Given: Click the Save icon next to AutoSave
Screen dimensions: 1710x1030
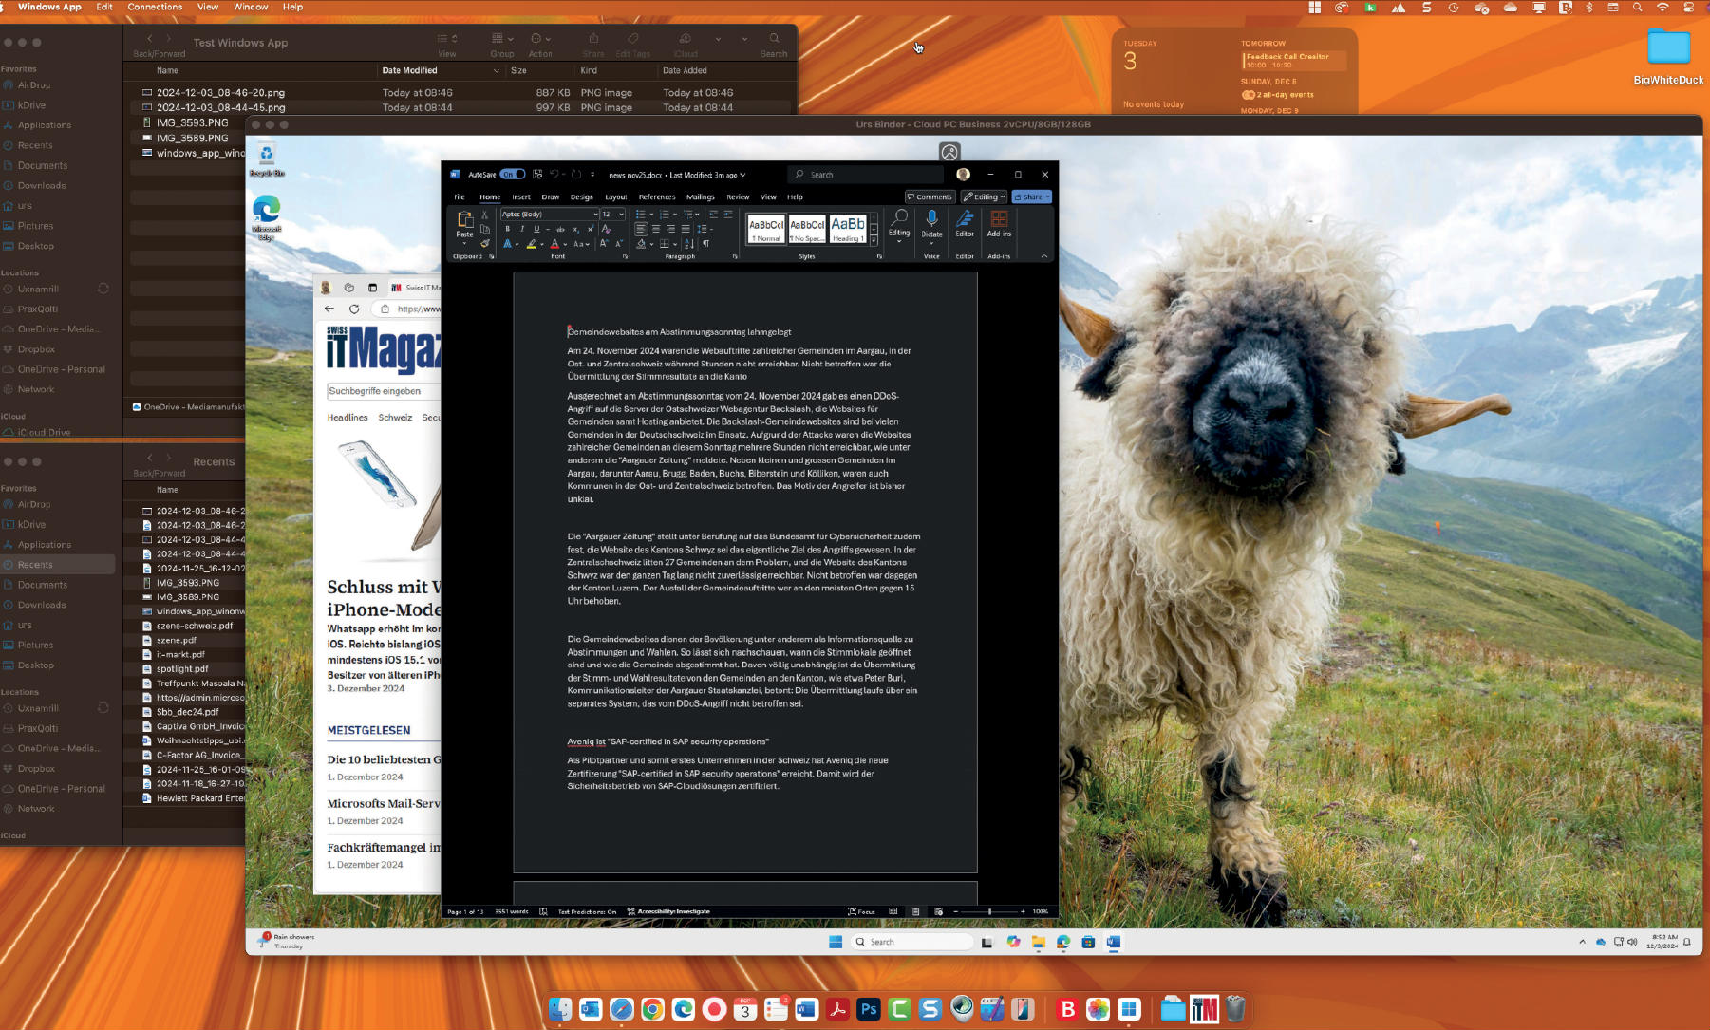Looking at the screenshot, I should click(x=537, y=175).
